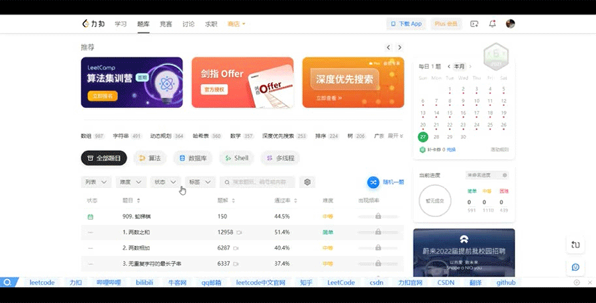Open the floating feedback smiley icon
Image resolution: width=596 pixels, height=303 pixels.
[x=575, y=267]
